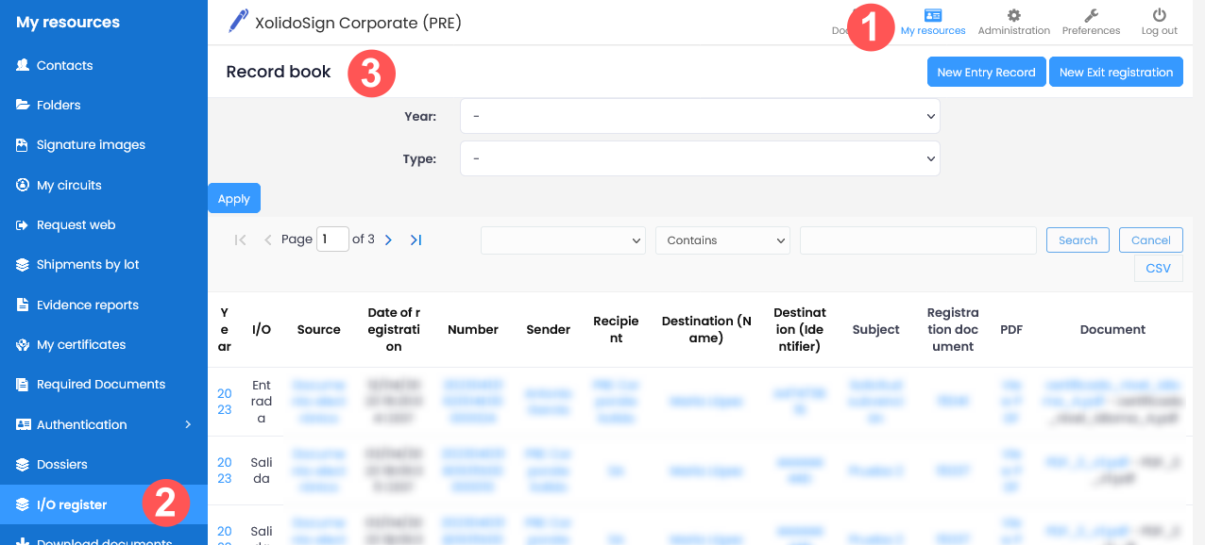Expand the Authentication submenu chevron
The width and height of the screenshot is (1205, 545).
[188, 424]
